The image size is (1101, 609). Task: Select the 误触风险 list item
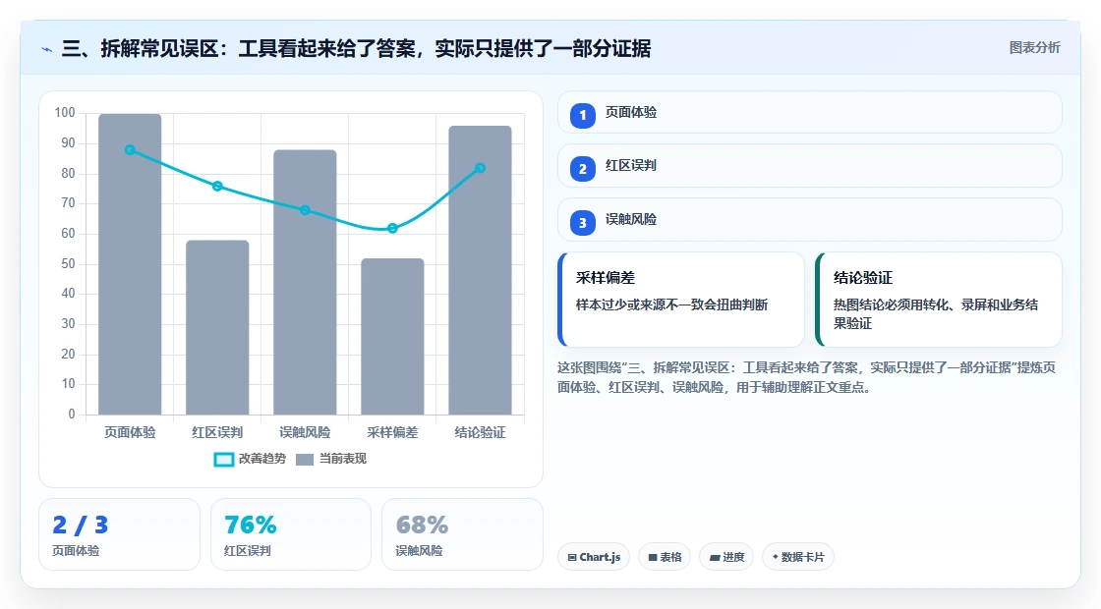click(x=810, y=220)
